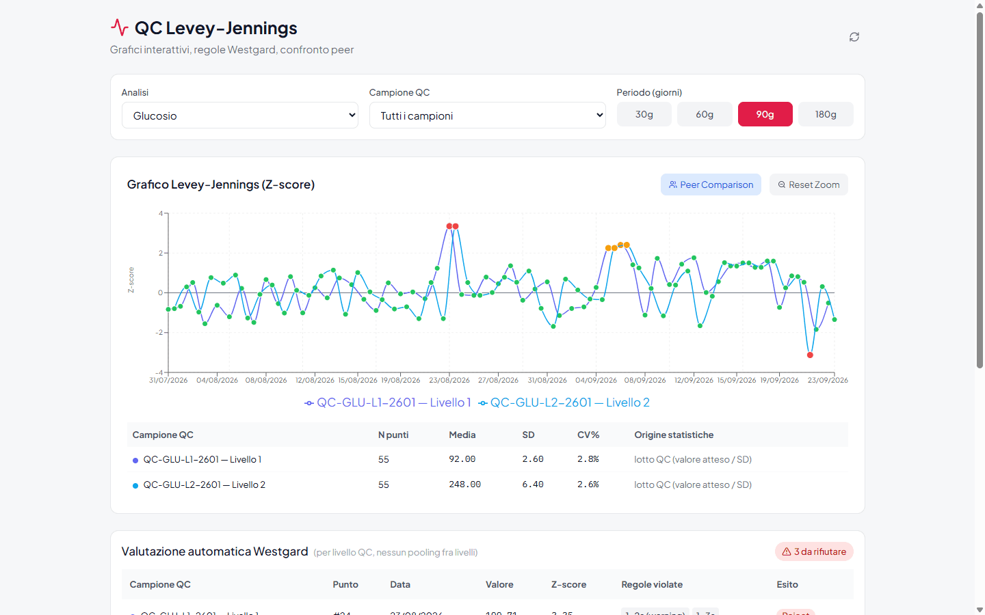Click the Reset Zoom button
985x615 pixels.
point(809,184)
